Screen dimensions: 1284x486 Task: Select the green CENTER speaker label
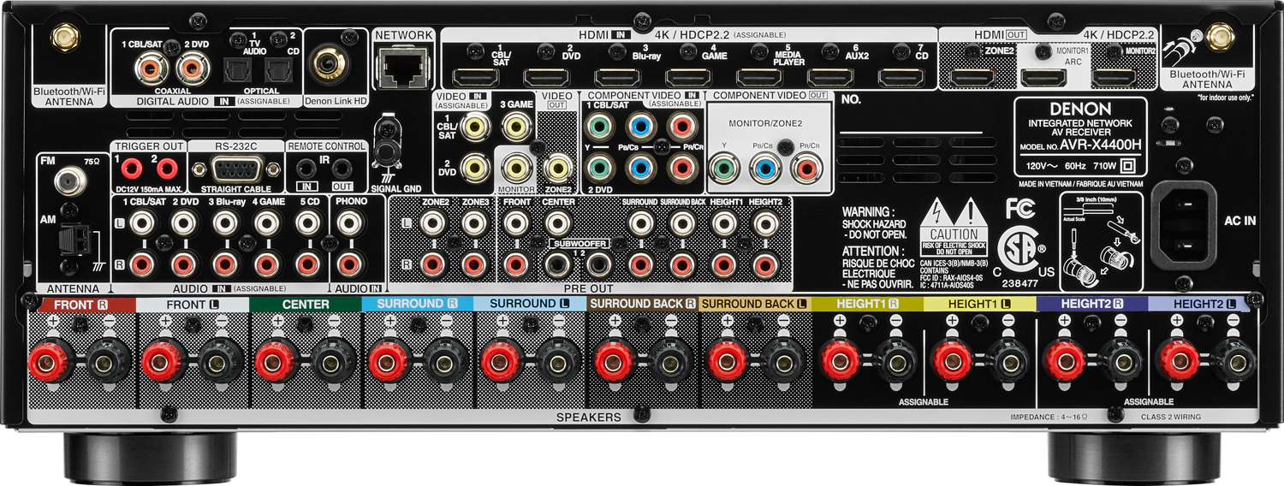[305, 304]
